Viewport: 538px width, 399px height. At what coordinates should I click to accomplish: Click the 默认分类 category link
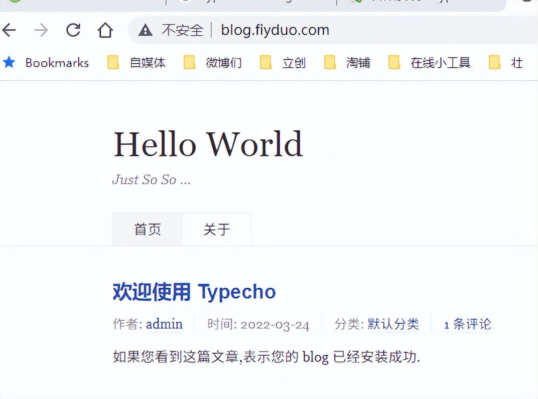click(x=393, y=324)
